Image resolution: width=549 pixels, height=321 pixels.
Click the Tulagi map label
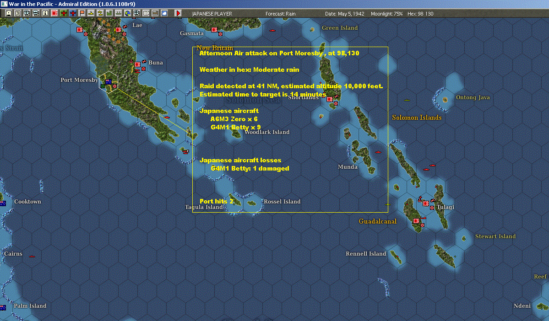pyautogui.click(x=446, y=207)
